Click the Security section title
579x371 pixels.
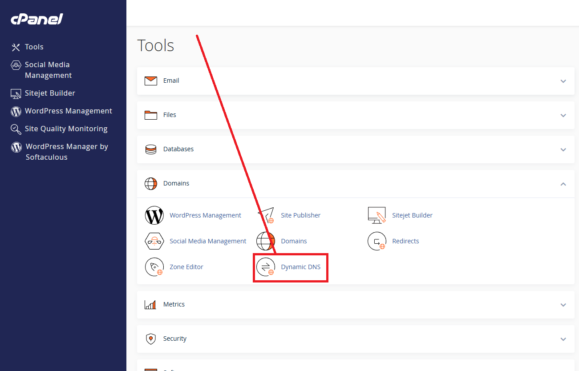(175, 339)
